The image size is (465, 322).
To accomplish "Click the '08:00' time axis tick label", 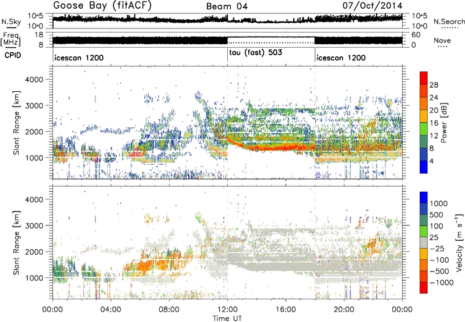I will pos(169,310).
